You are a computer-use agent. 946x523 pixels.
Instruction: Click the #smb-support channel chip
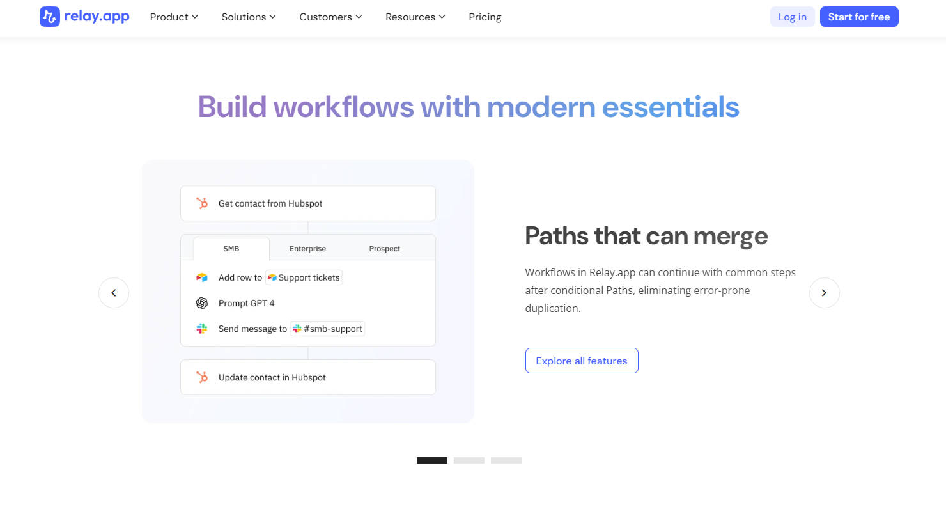click(x=327, y=329)
